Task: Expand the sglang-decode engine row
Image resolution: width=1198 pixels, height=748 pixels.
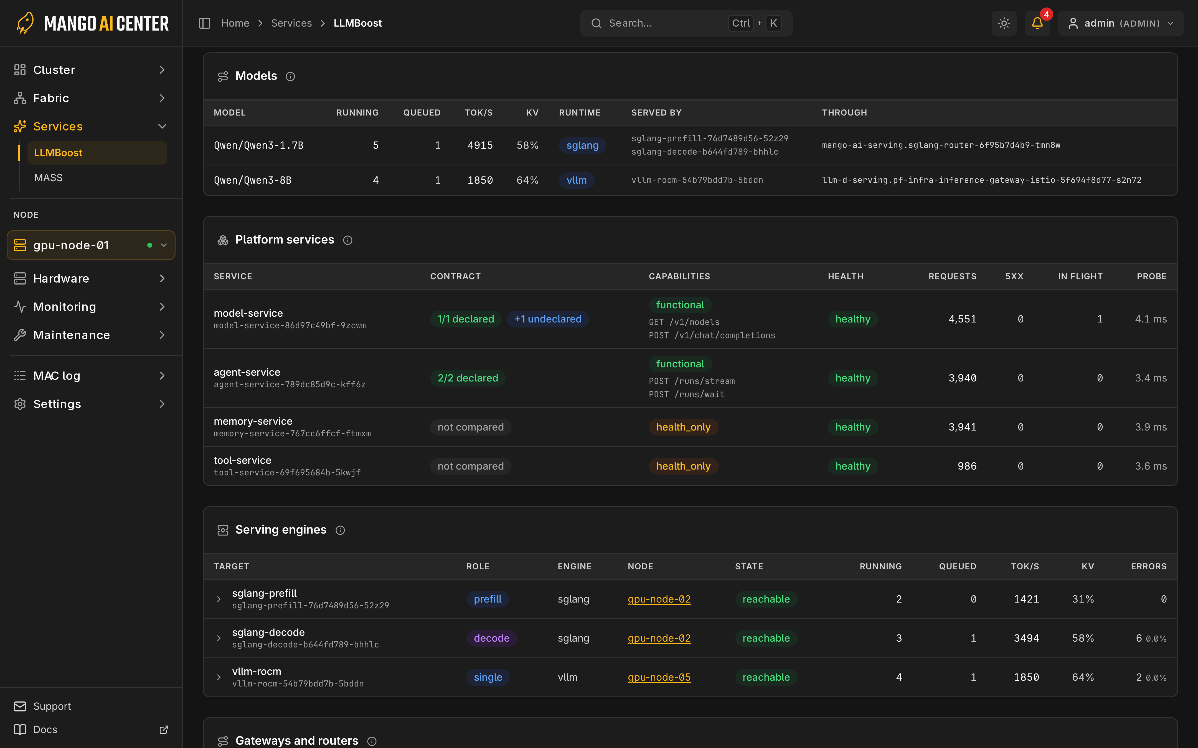Action: tap(219, 638)
